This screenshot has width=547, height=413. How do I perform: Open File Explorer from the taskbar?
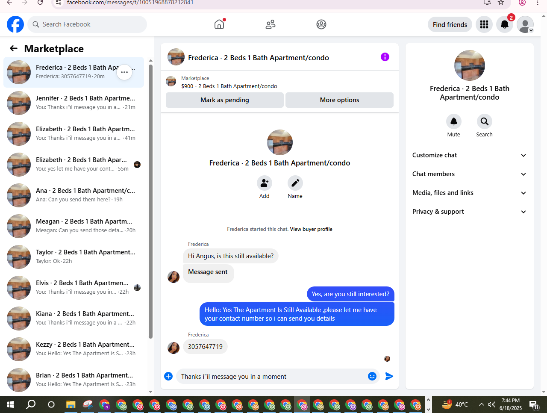coord(71,404)
